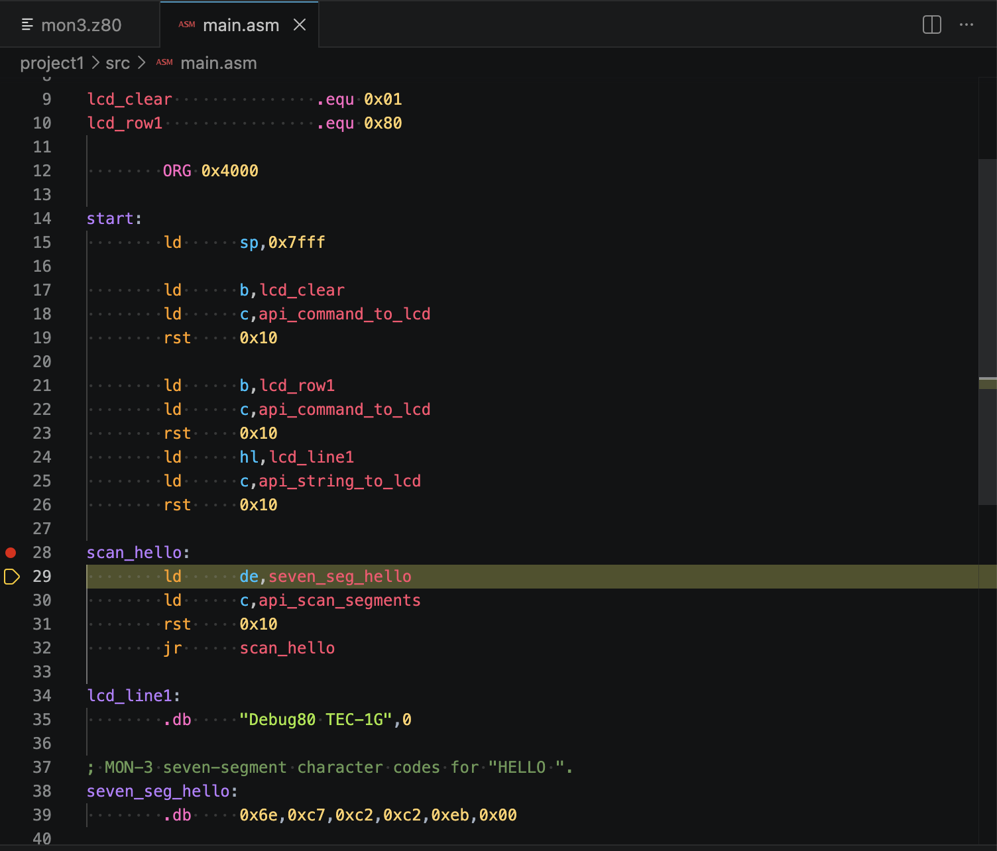Click the 0x01 value on line 9
997x851 pixels.
point(382,99)
